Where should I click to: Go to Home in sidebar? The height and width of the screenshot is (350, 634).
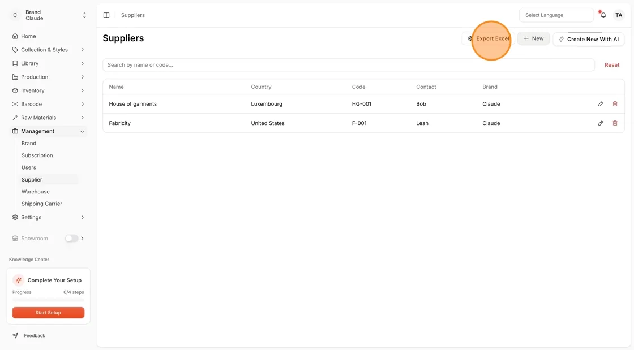[28, 36]
